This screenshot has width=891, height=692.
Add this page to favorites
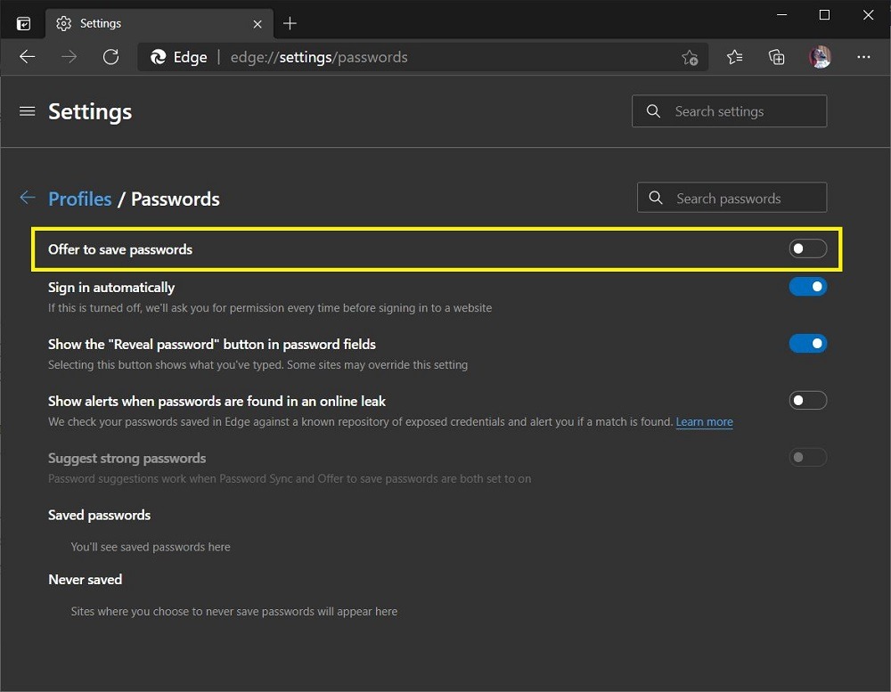[691, 56]
